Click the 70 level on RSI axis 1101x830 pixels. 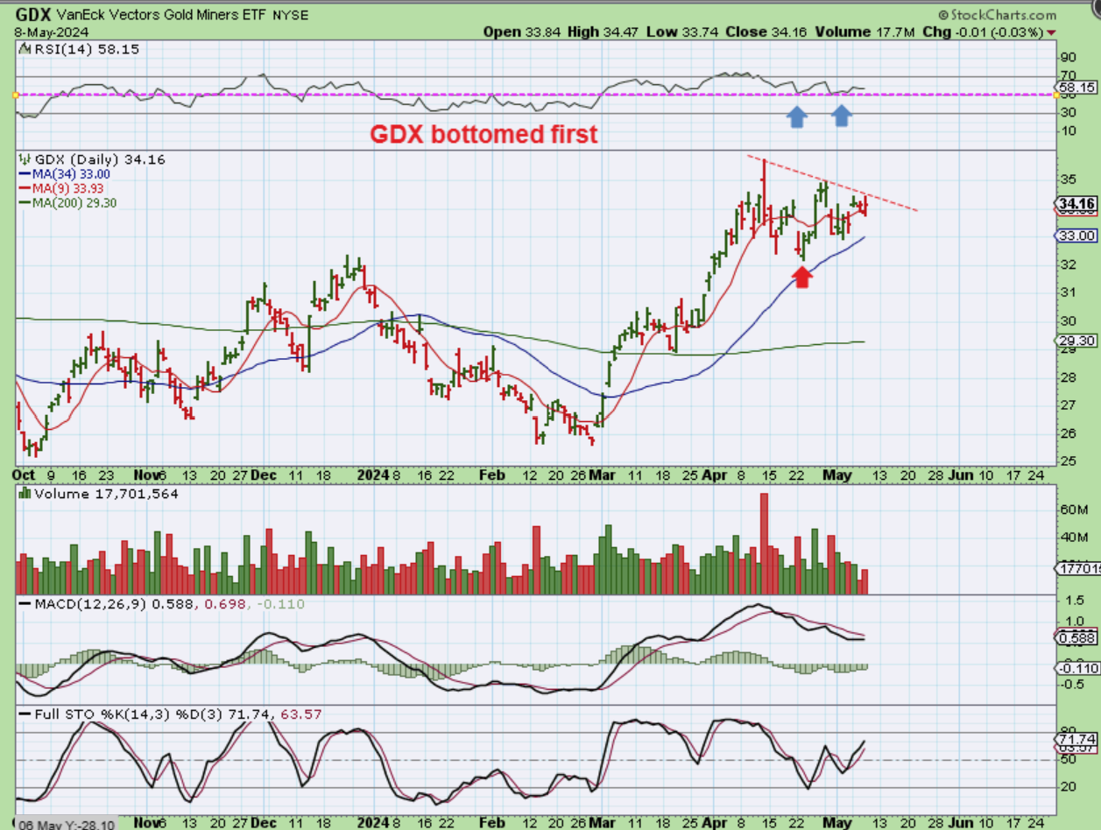pos(1067,77)
